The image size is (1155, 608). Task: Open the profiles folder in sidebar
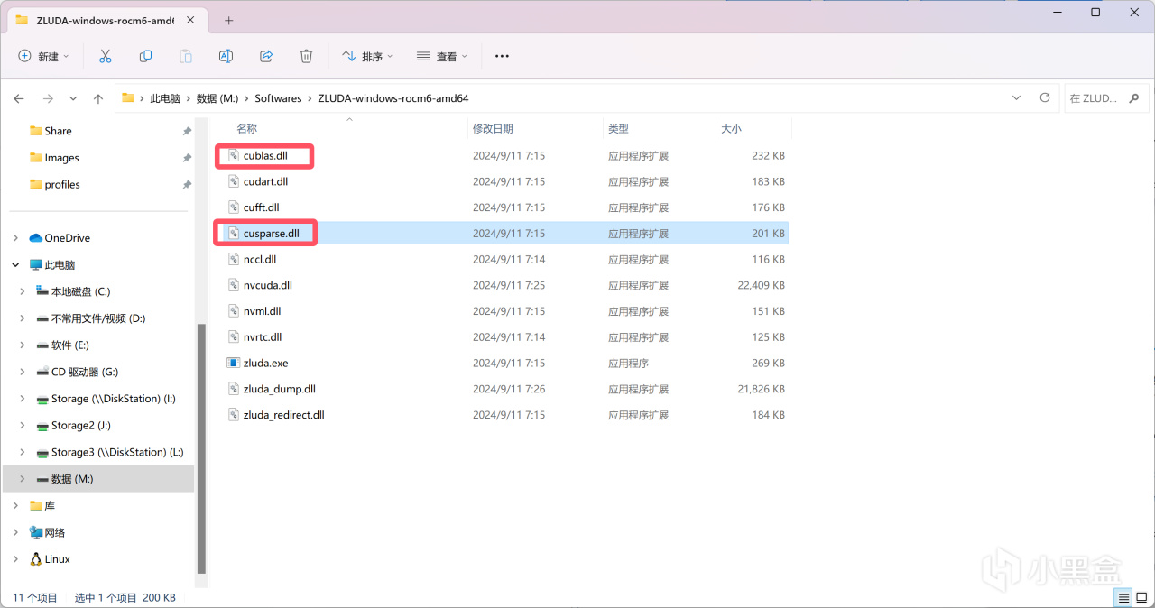click(x=62, y=184)
